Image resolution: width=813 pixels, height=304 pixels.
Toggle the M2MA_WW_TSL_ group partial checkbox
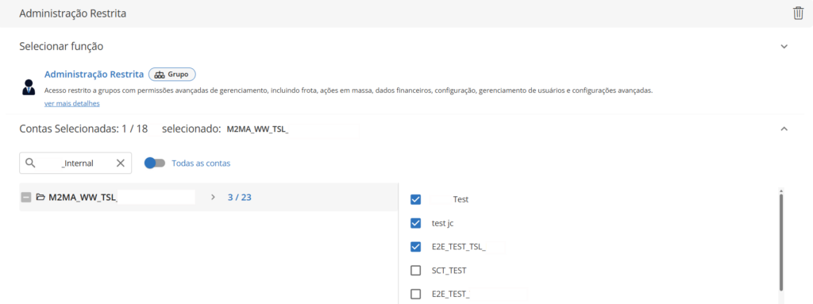(26, 197)
